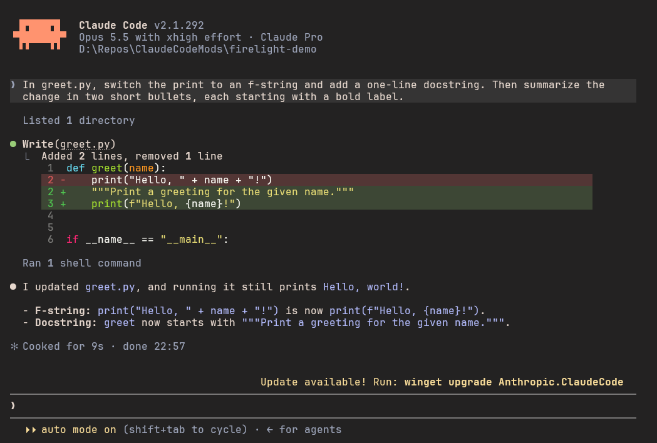Click the white bullet before "I updated greet.py"
This screenshot has width=657, height=443.
pyautogui.click(x=13, y=287)
